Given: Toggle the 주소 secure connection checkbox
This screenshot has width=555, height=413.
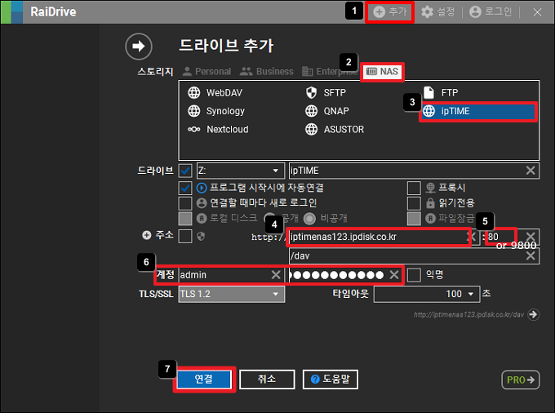Looking at the screenshot, I should 185,236.
